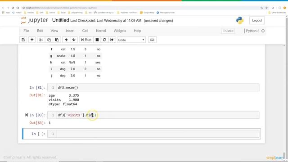This screenshot has height=162, width=288.
Task: Click row index label j
Action: pyautogui.click(x=52, y=76)
